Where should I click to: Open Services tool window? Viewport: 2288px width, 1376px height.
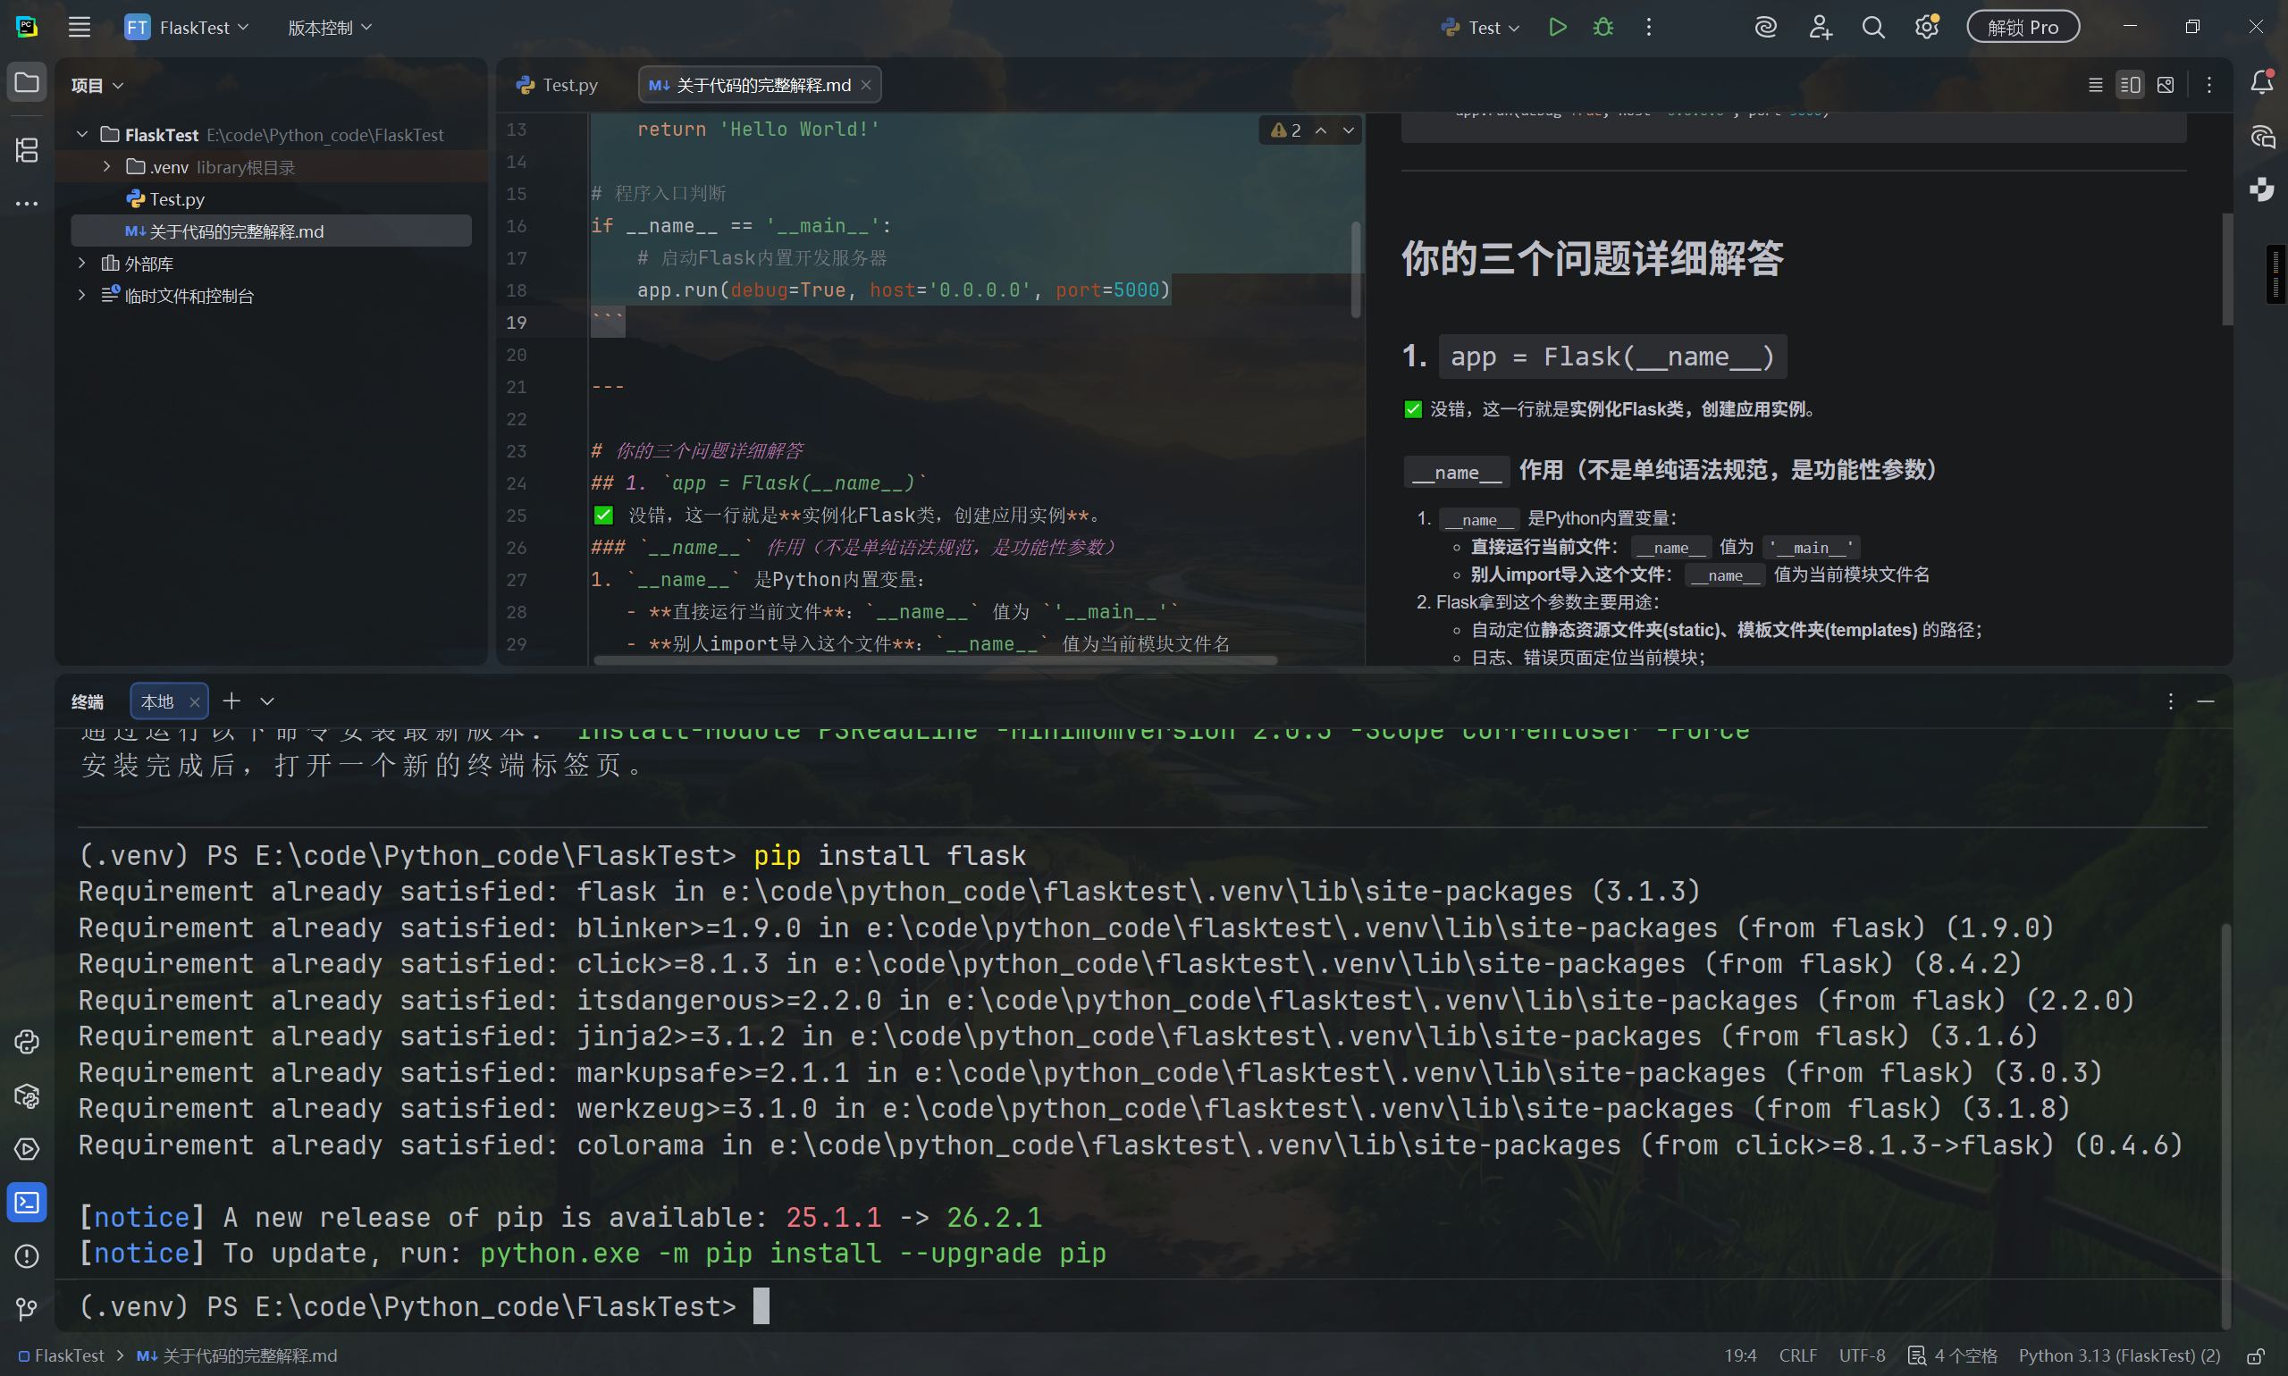point(27,1149)
